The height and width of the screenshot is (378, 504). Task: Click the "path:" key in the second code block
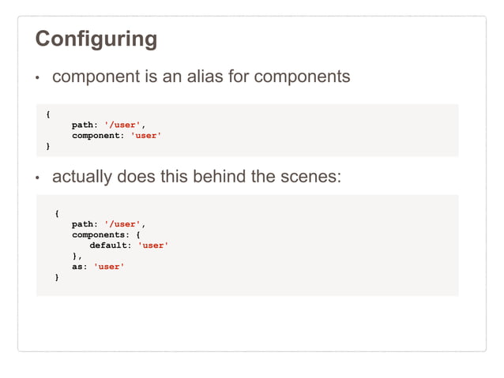[x=85, y=224]
